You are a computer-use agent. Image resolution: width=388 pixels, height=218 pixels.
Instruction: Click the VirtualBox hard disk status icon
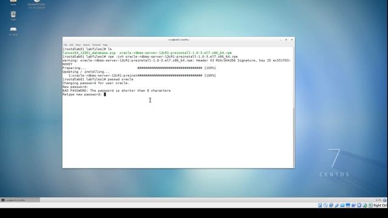(320, 205)
